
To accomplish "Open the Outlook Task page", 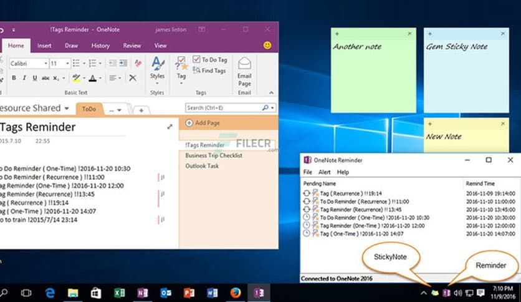I will pos(202,165).
